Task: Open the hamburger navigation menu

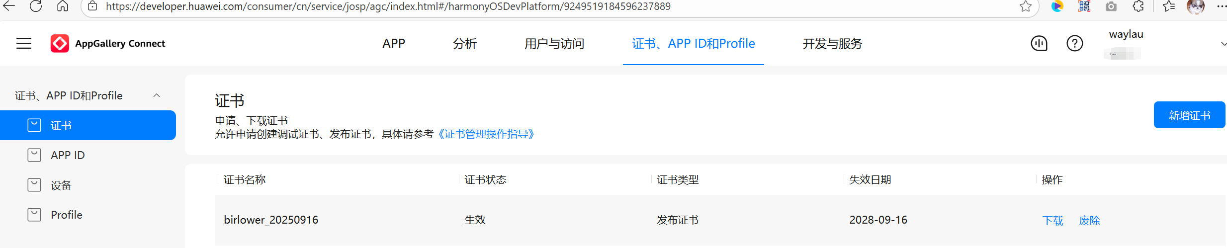Action: (24, 44)
